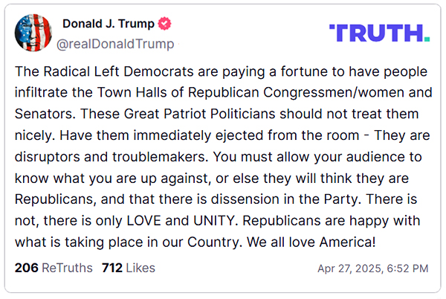446x299 pixels.
Task: View the 206 ReTruths count
Action: click(54, 268)
